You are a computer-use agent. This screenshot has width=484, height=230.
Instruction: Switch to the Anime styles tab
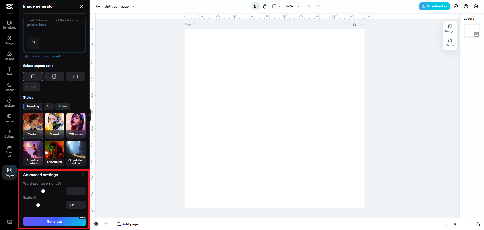(63, 106)
